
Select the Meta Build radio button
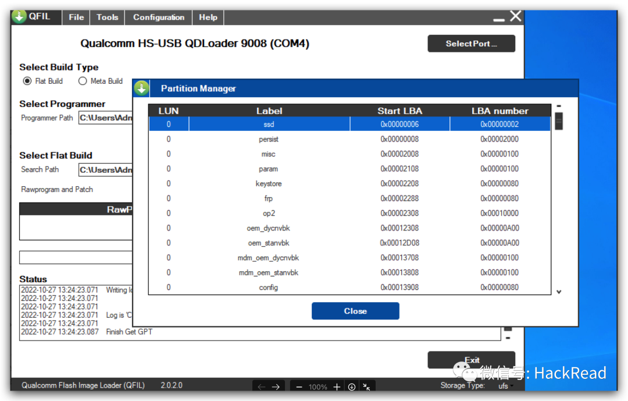tap(83, 81)
